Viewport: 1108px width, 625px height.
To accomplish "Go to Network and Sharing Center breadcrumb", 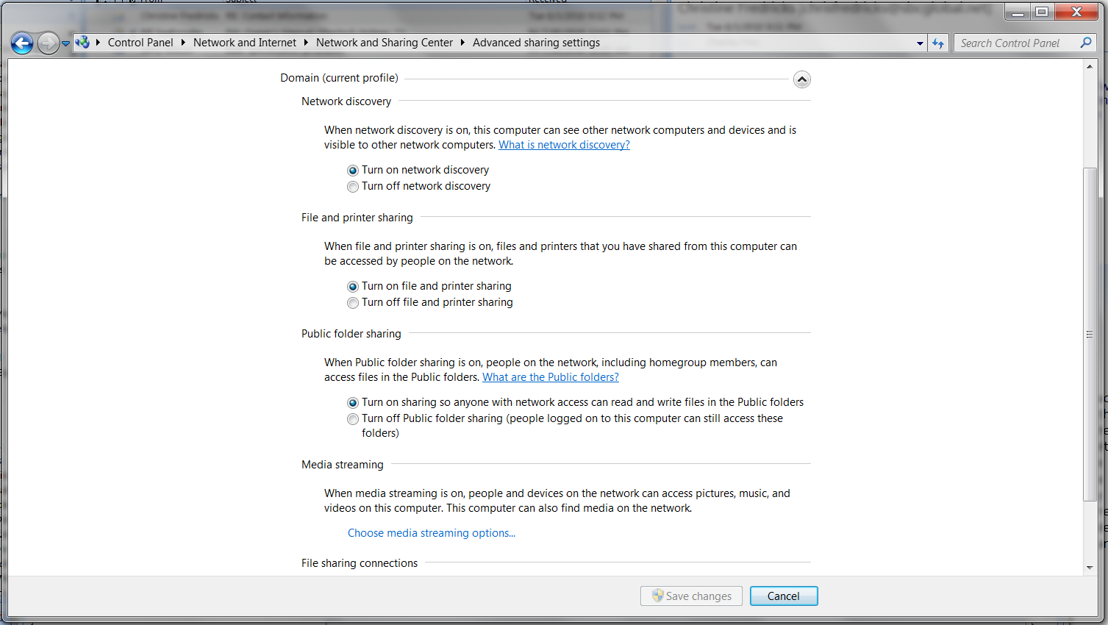I will tap(384, 43).
